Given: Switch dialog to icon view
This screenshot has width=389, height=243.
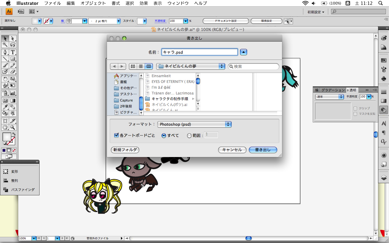Looking at the screenshot, I should pos(133,66).
